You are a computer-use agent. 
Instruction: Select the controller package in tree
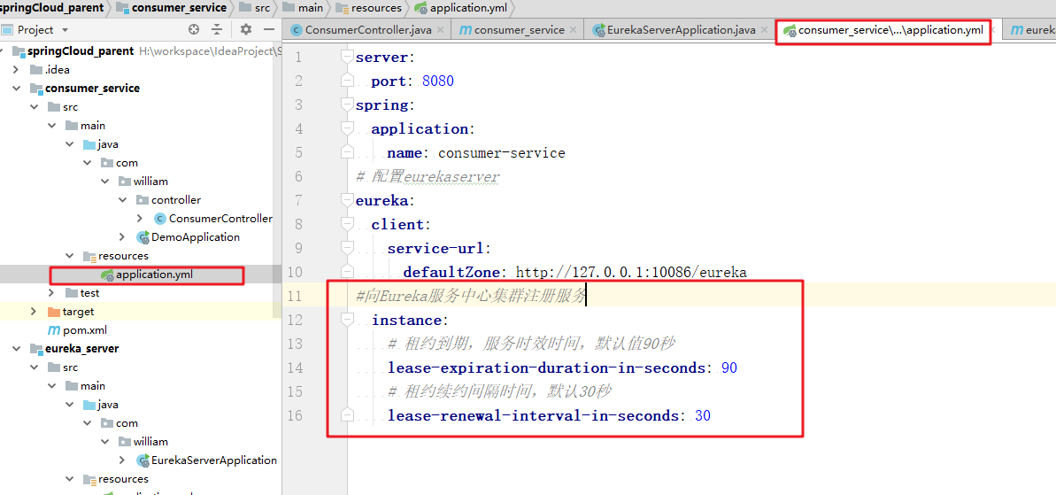(x=176, y=200)
